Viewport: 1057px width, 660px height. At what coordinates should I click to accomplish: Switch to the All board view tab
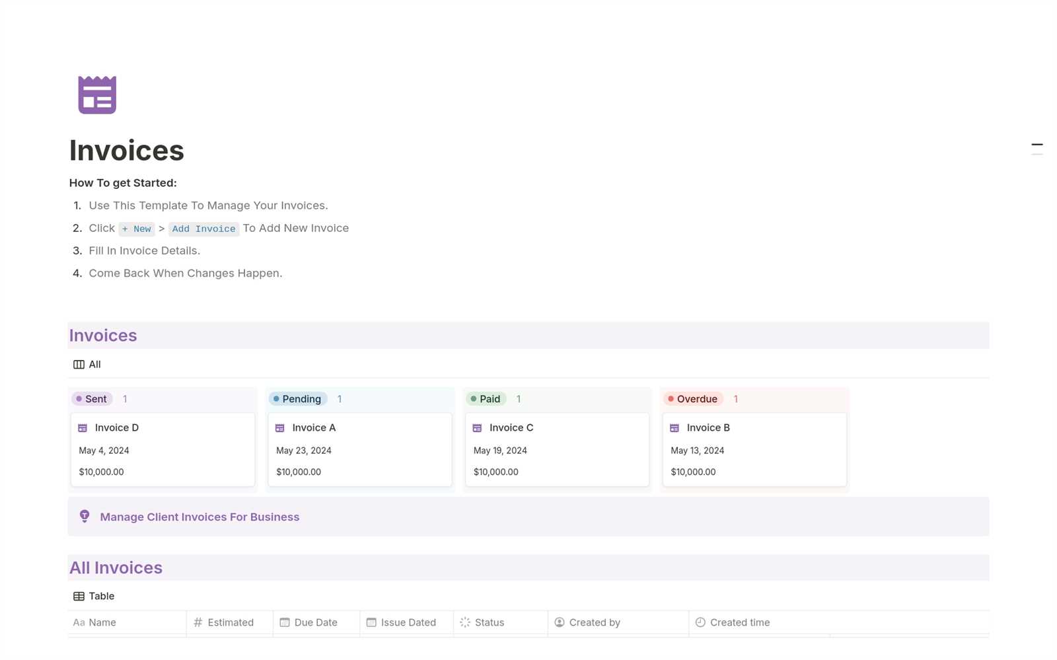(87, 365)
